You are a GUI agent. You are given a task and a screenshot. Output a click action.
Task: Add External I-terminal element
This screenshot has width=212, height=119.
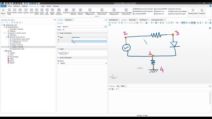175,9
